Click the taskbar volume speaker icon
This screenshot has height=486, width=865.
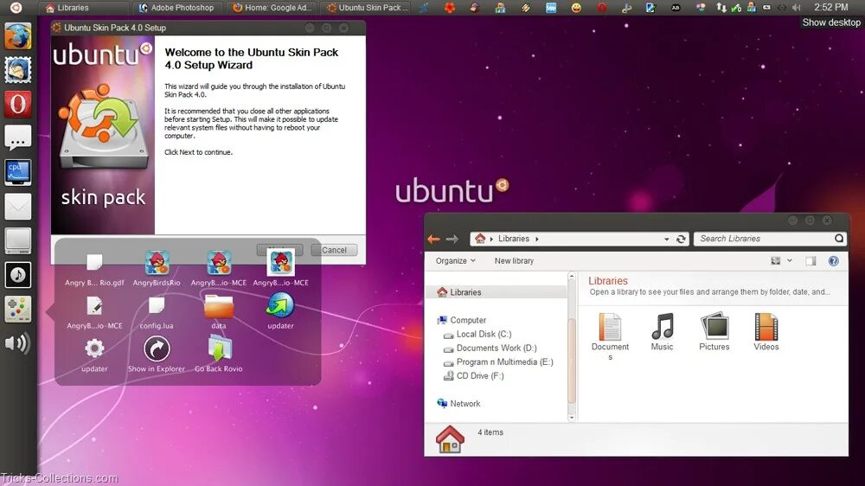[796, 8]
